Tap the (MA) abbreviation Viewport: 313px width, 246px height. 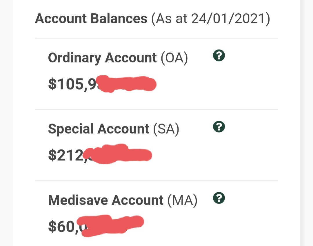click(182, 200)
